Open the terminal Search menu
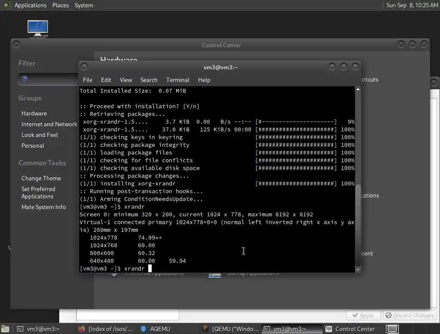 (x=149, y=80)
